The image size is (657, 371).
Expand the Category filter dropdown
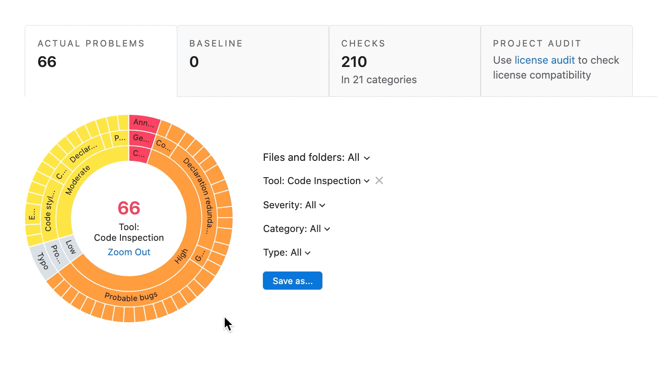(x=296, y=229)
